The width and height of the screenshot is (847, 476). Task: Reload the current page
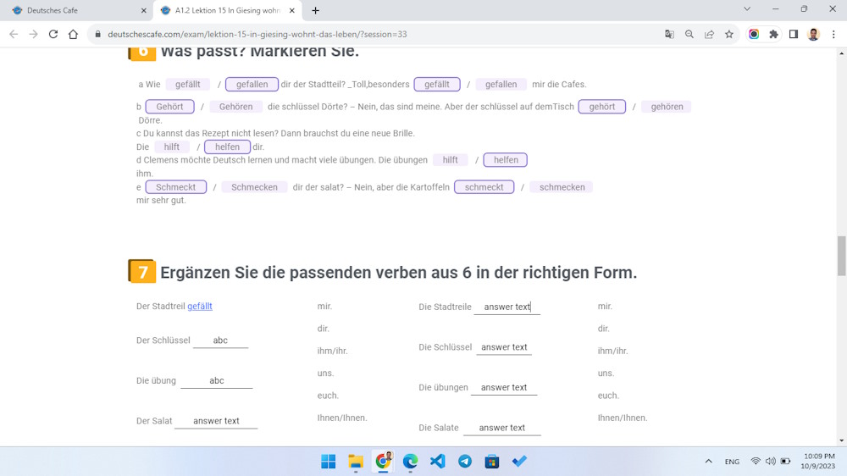[53, 34]
